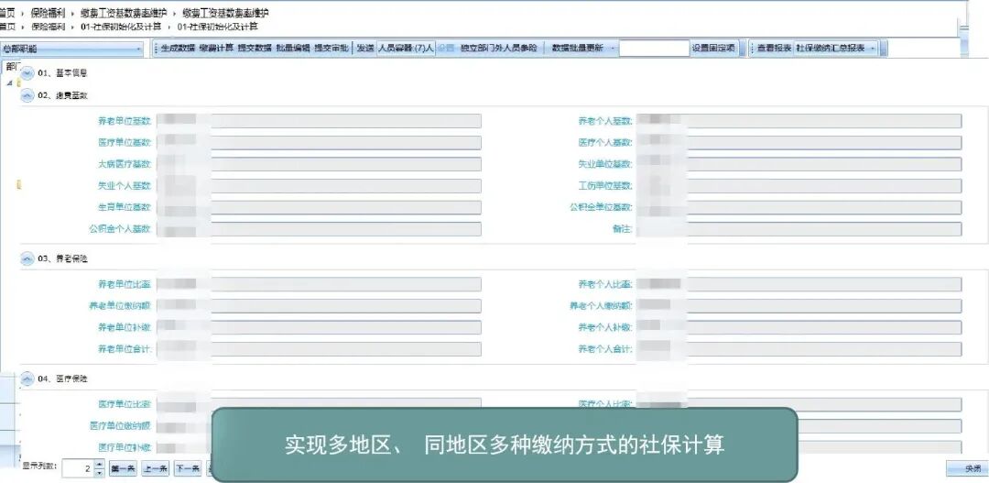Collapse the 02、缴费基数 section
The image size is (989, 483).
(x=27, y=96)
